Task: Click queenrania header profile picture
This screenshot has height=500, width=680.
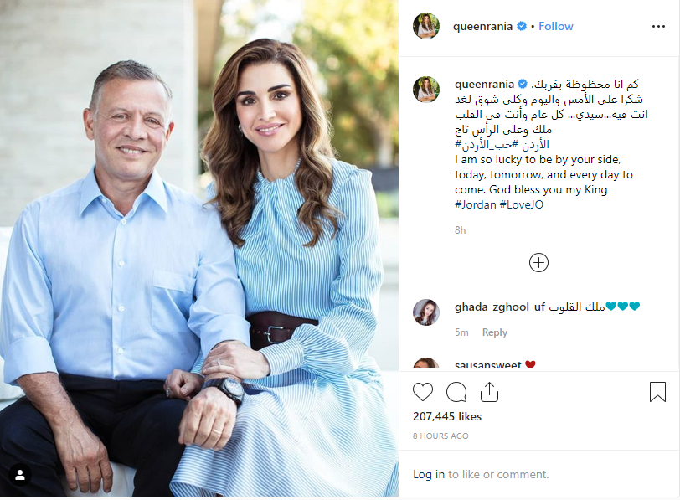Action: (426, 26)
